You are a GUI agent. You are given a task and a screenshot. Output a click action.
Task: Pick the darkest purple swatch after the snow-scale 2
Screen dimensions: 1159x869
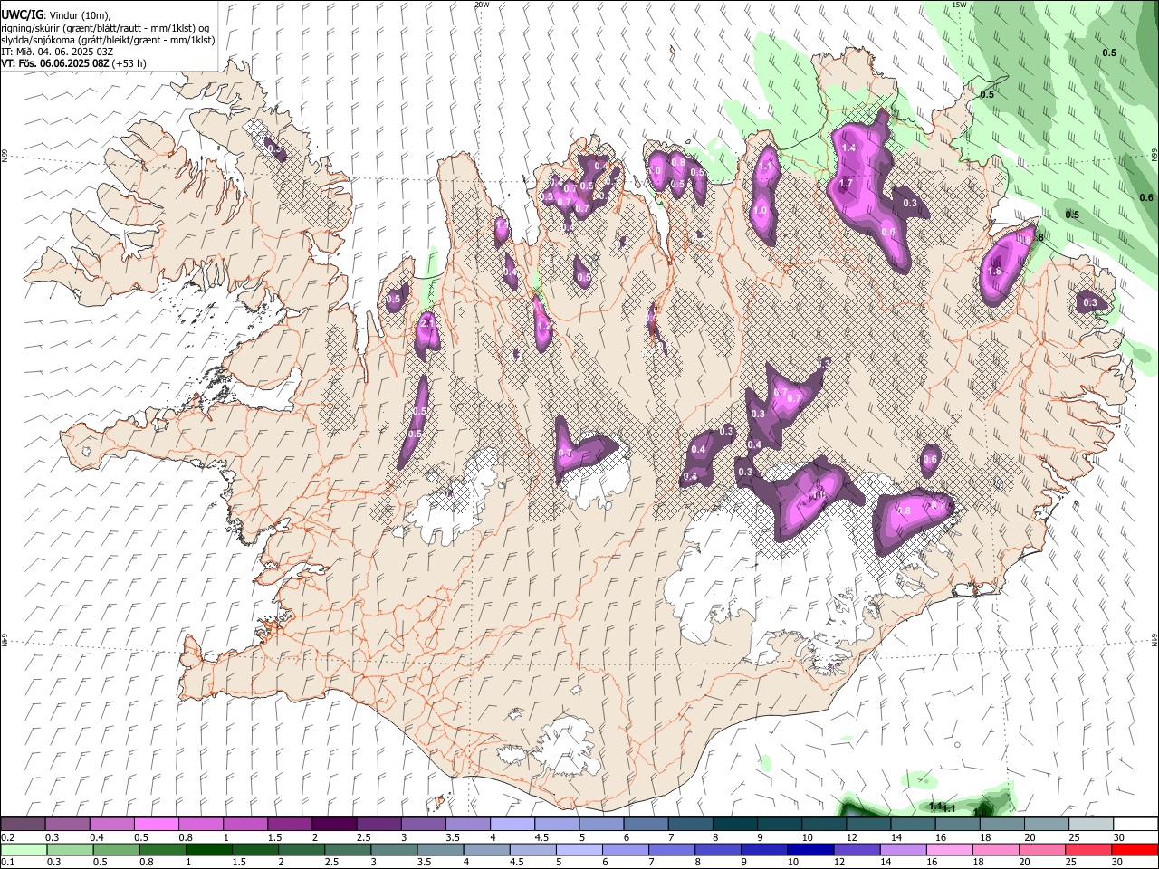tap(333, 825)
